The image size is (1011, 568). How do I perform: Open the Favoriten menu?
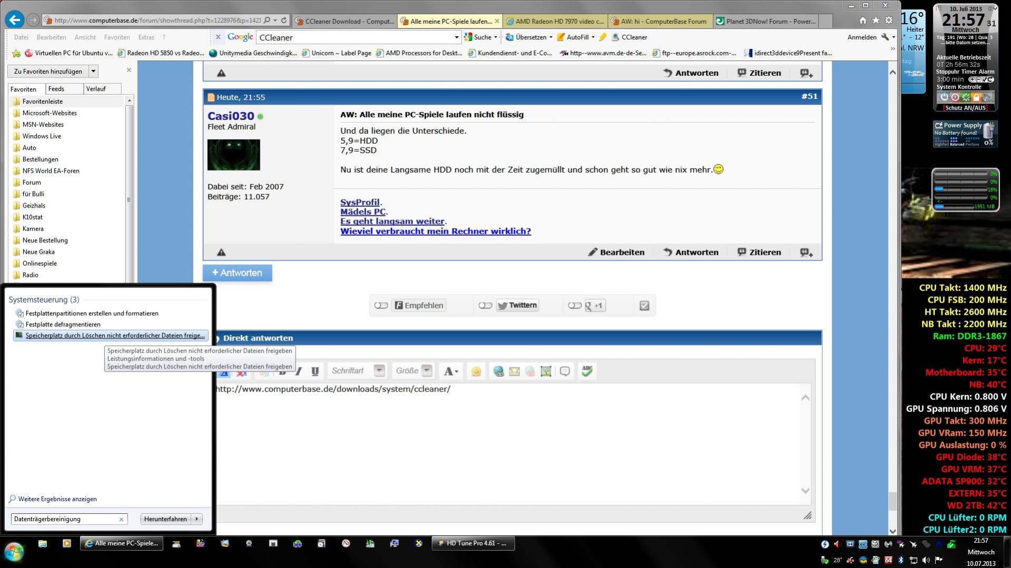coord(117,37)
